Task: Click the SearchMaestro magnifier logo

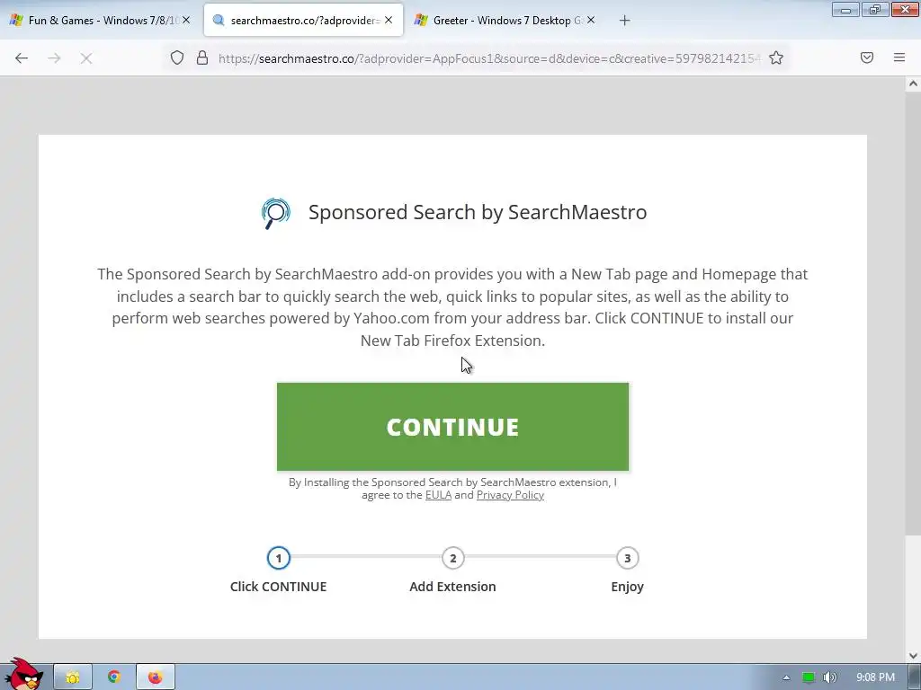Action: tap(275, 213)
